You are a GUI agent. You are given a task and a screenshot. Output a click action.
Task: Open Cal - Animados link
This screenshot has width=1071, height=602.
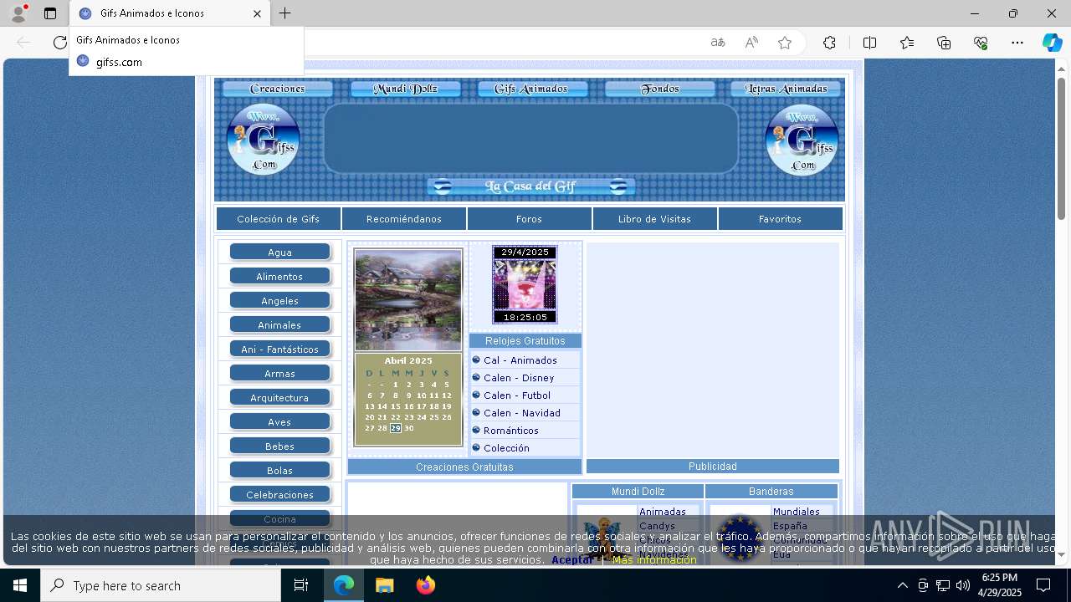(520, 360)
